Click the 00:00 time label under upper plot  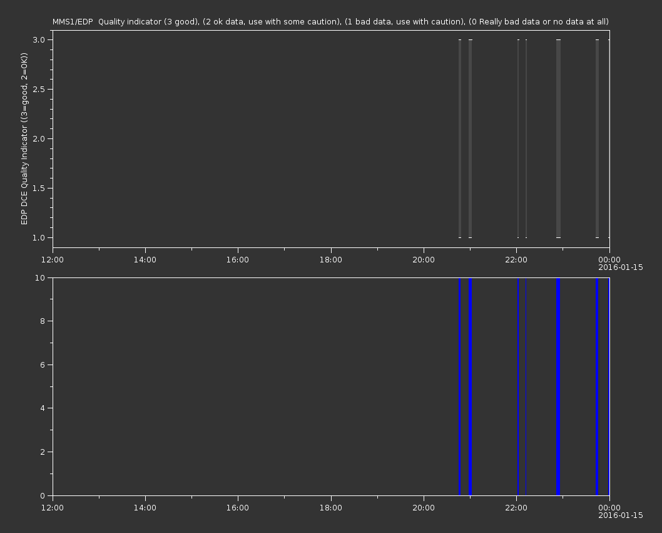pyautogui.click(x=609, y=259)
